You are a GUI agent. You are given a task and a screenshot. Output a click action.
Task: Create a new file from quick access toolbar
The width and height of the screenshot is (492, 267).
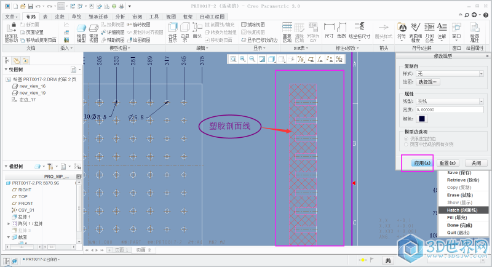tap(15, 6)
